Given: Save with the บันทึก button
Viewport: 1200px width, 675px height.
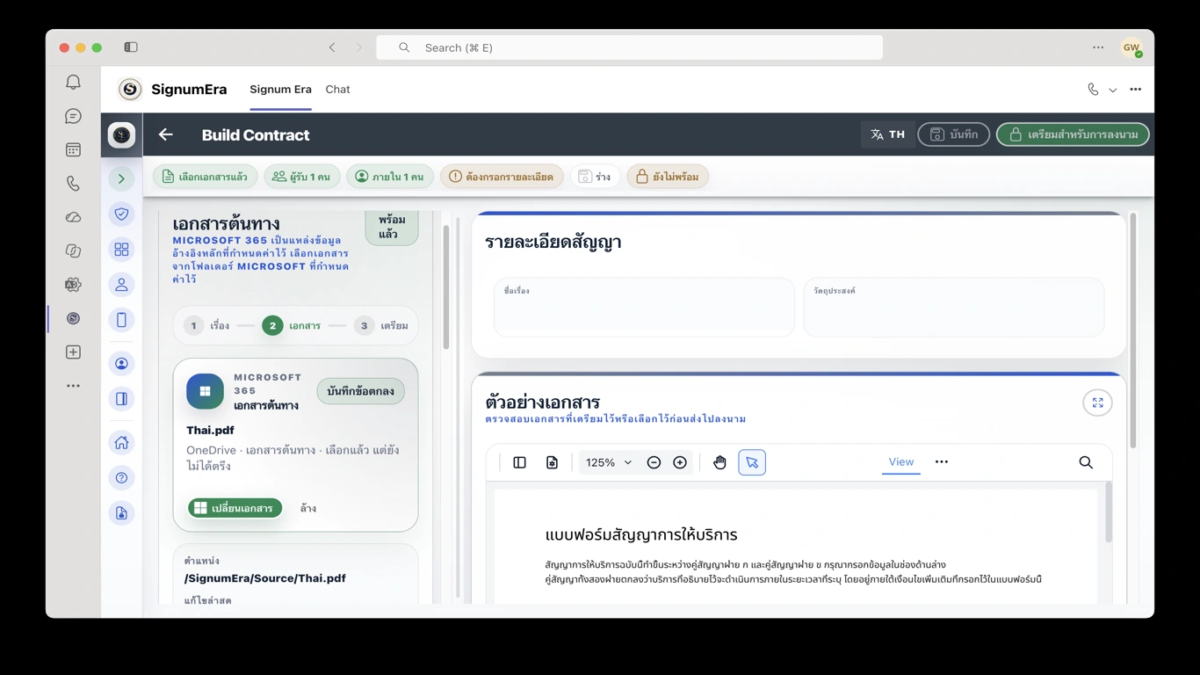Looking at the screenshot, I should pyautogui.click(x=954, y=134).
